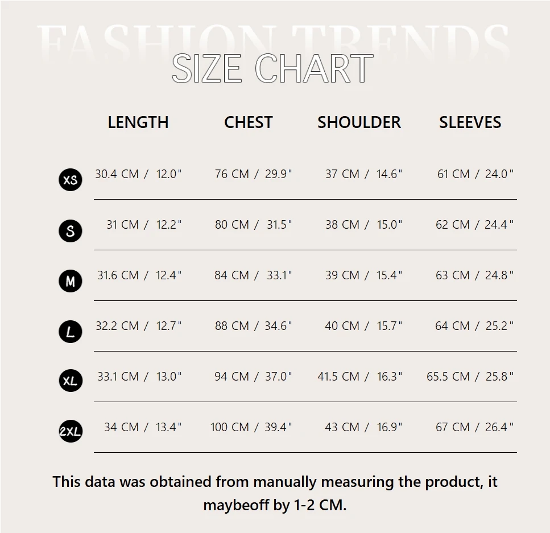550x533 pixels.
Task: Click the XL size badge icon
Action: click(x=71, y=381)
